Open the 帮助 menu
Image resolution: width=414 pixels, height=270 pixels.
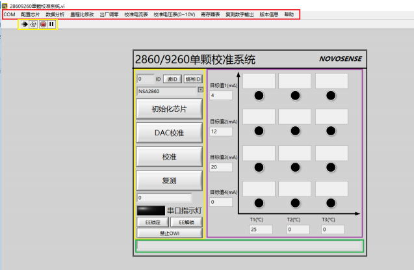coord(289,14)
